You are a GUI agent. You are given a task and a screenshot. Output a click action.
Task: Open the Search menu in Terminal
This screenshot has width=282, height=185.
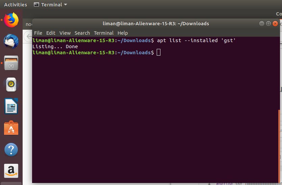pyautogui.click(x=82, y=33)
